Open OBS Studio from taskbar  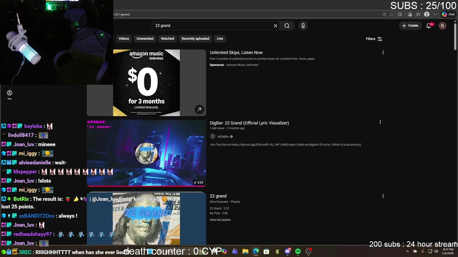click(308, 251)
